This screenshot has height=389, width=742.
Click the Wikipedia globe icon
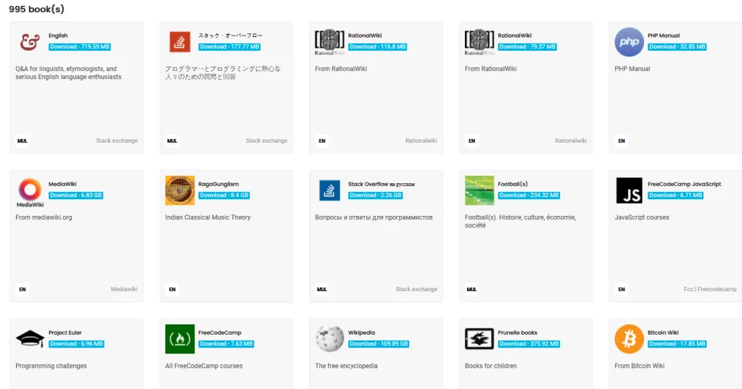[x=329, y=339]
